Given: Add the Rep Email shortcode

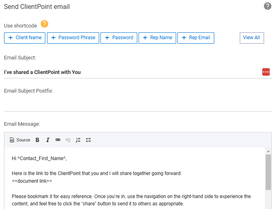Looking at the screenshot, I should pos(196,38).
